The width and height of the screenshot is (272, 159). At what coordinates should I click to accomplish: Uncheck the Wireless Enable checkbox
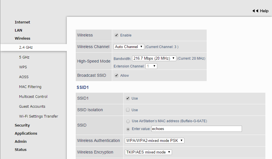[x=116, y=35]
